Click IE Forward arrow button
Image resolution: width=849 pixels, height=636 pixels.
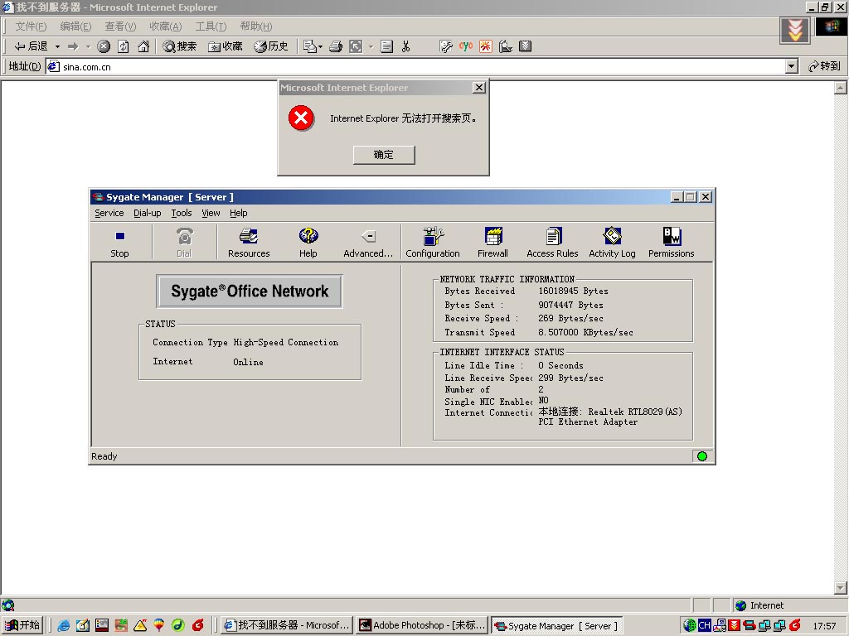point(73,47)
